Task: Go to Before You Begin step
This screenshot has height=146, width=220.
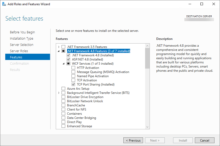Action: pos(23,32)
